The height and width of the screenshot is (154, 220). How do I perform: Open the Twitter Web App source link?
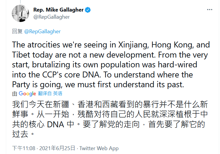point(99,148)
